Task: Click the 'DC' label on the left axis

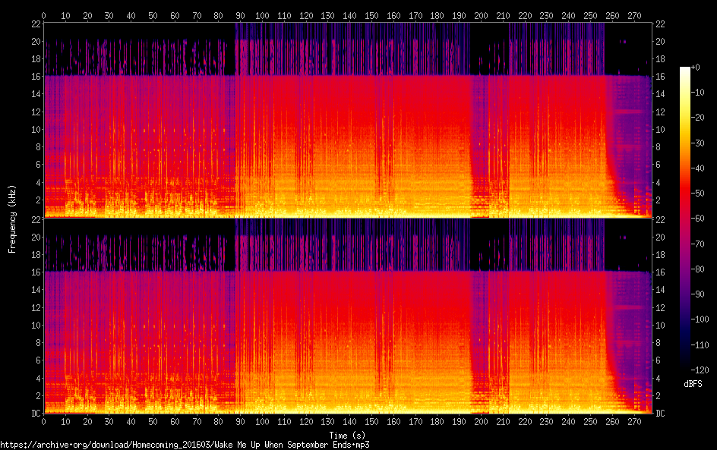Action: pos(35,414)
